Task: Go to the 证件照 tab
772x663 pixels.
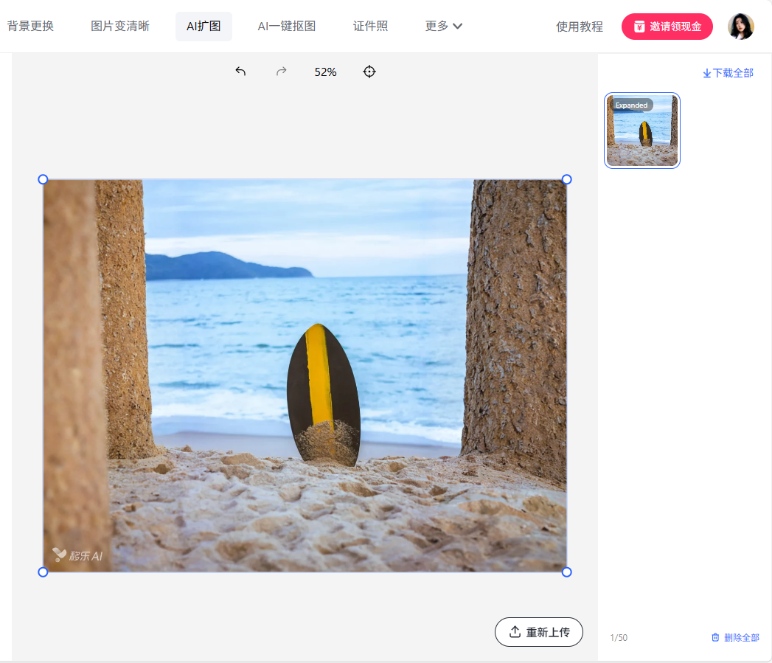Action: [370, 27]
